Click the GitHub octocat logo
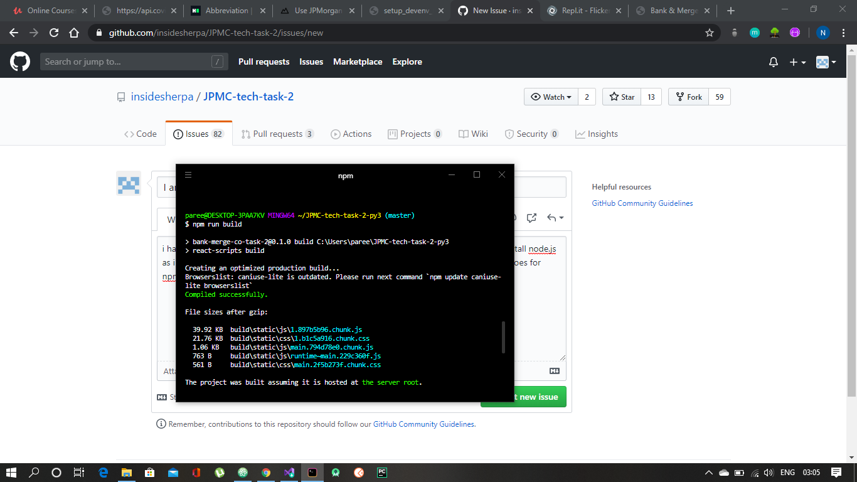Viewport: 857px width, 482px height. click(x=20, y=62)
